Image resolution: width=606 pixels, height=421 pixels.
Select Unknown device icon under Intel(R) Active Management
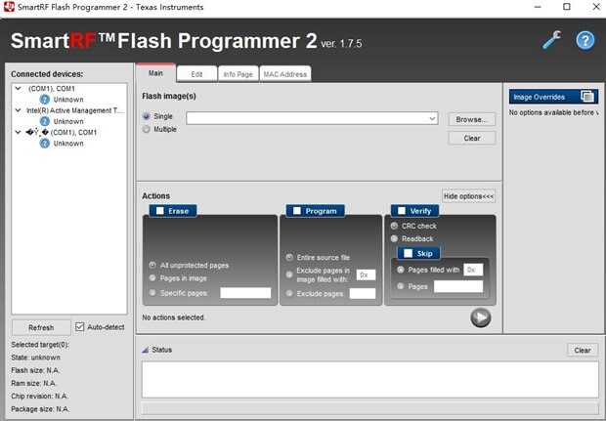point(45,121)
